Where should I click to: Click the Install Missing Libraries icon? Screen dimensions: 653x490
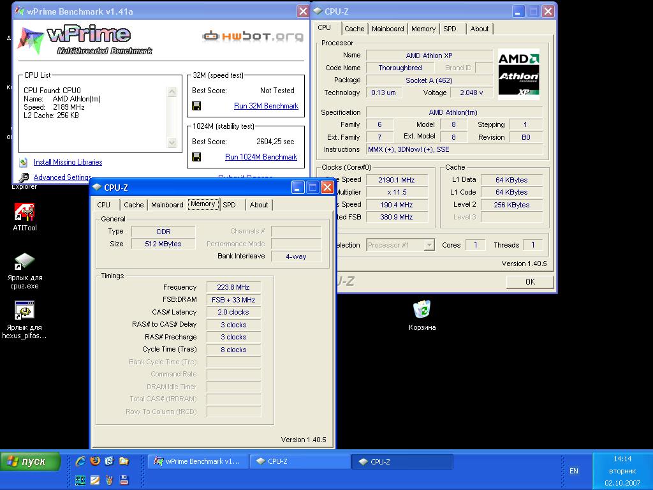click(24, 162)
